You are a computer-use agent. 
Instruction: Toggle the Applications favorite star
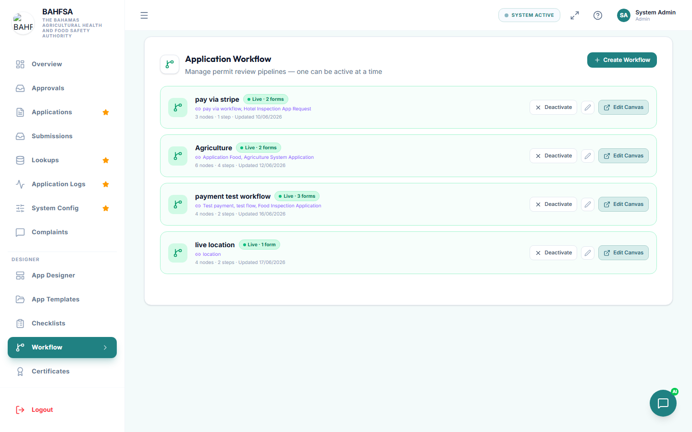(x=106, y=112)
